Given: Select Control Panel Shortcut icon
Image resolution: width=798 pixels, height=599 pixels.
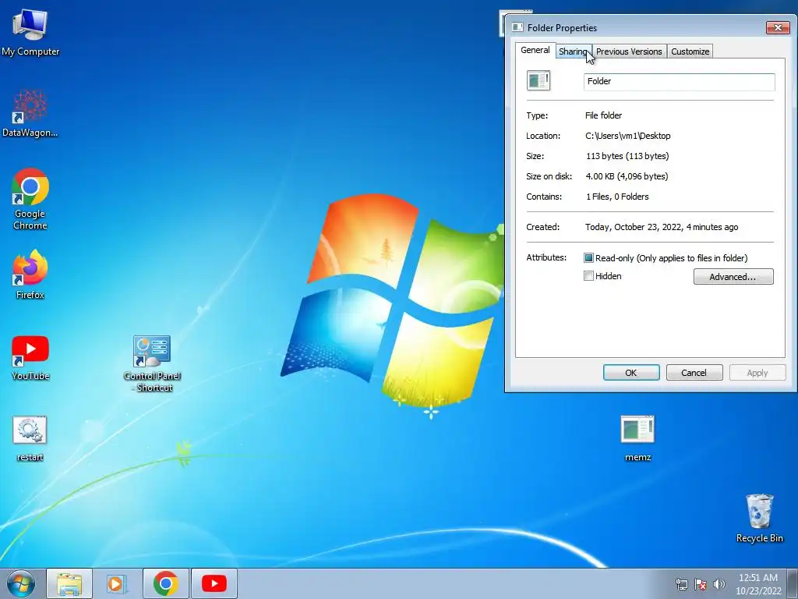Looking at the screenshot, I should point(152,363).
